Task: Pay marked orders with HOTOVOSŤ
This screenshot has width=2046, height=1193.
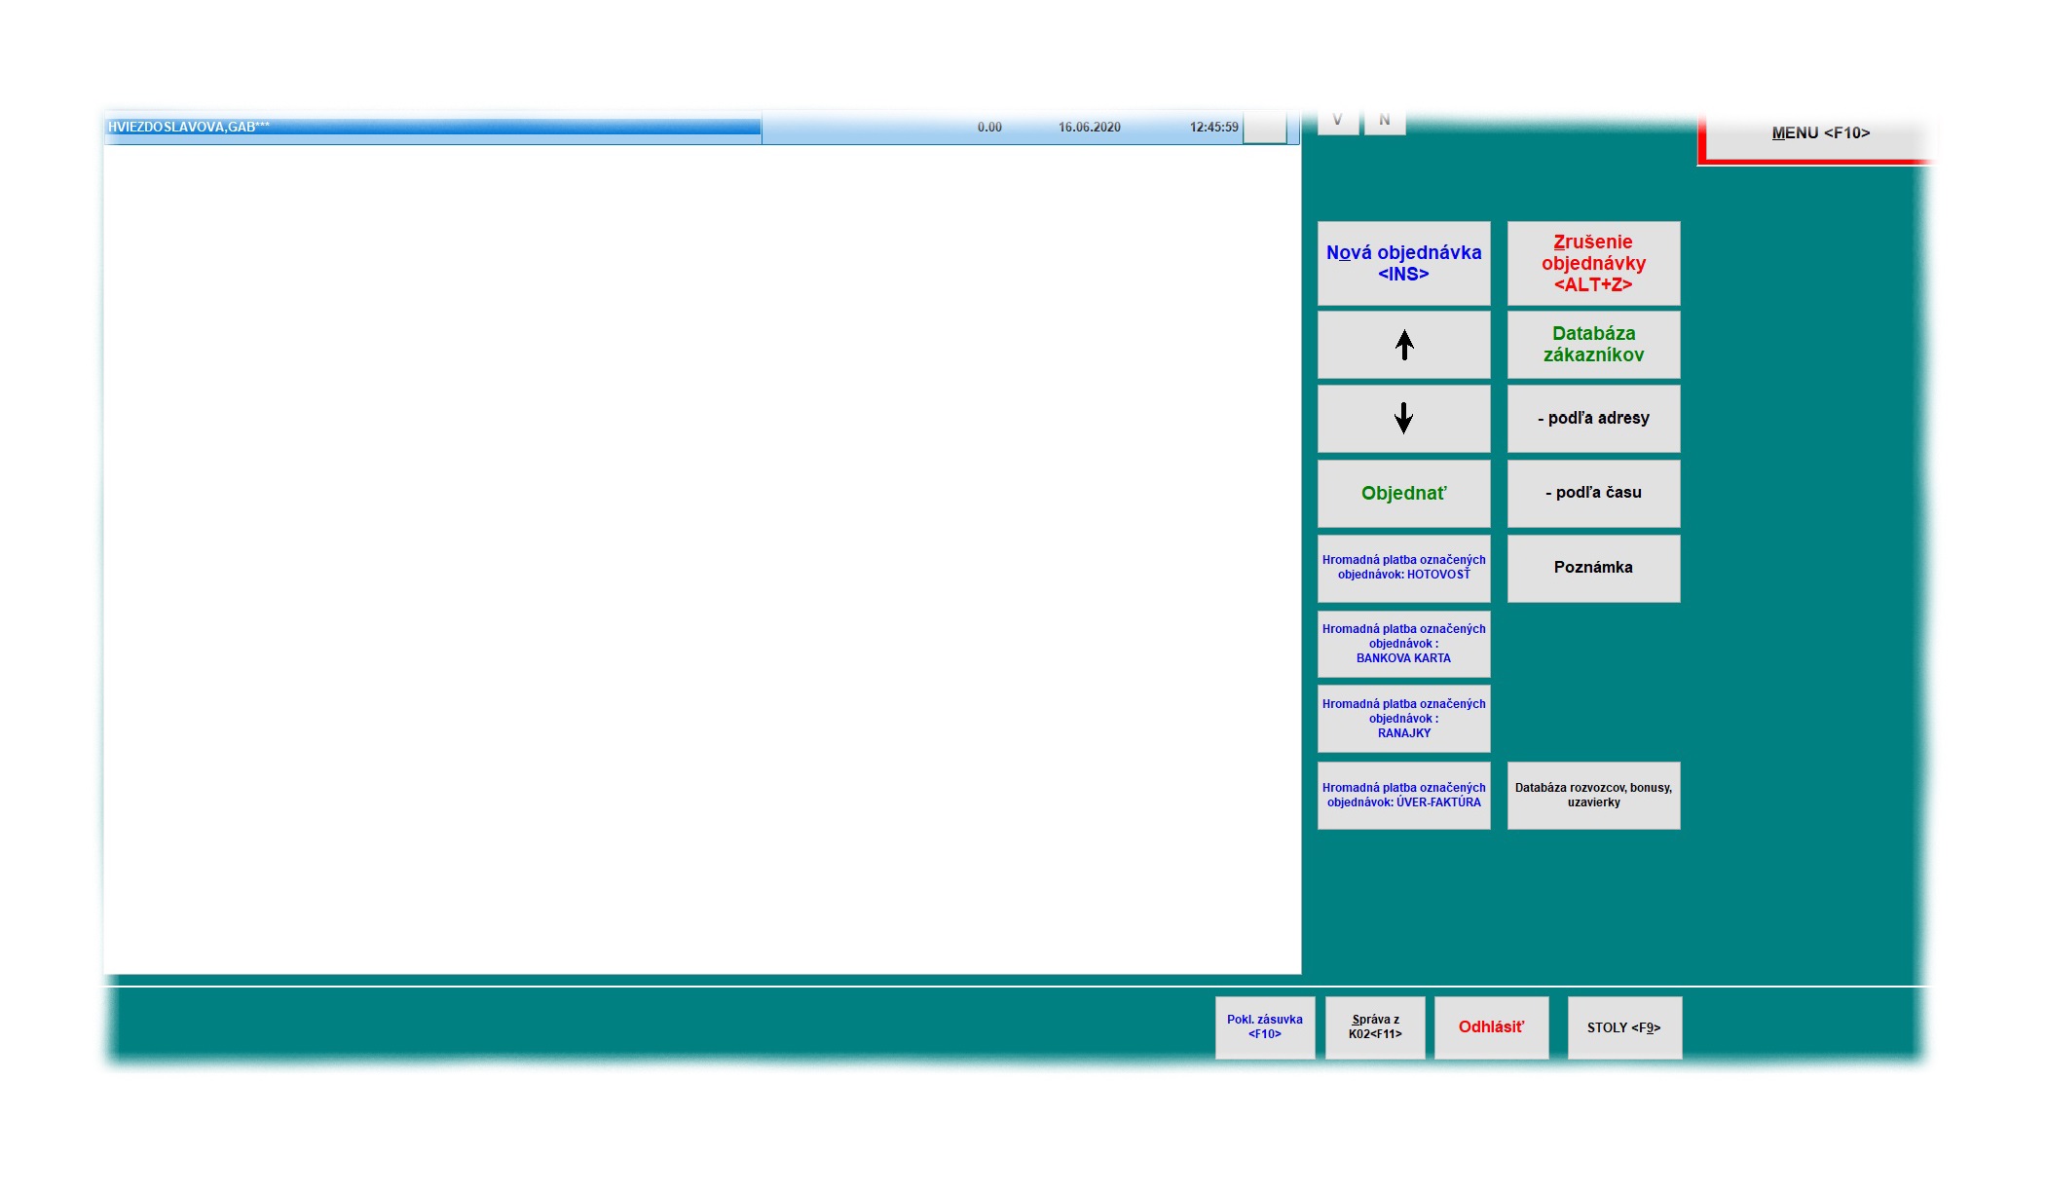Action: (x=1403, y=568)
